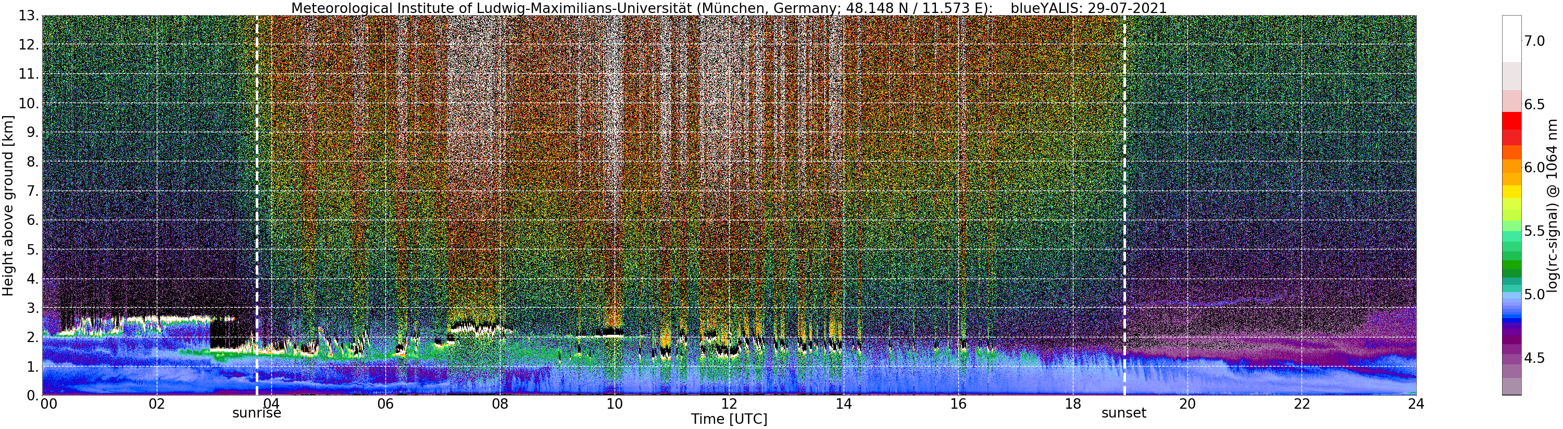Click the time axis tick '24'
The width and height of the screenshot is (1563, 429).
point(1416,404)
